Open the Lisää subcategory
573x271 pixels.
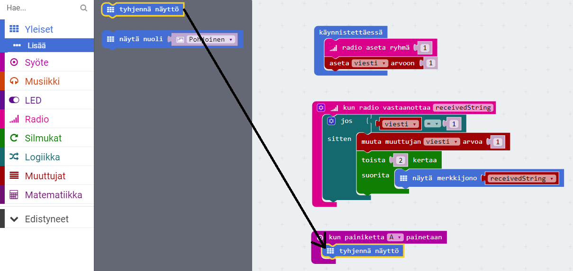coord(36,45)
